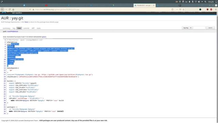This screenshot has width=218, height=123.
Task: Open the volume speaker tray icon
Action: [199, 2]
